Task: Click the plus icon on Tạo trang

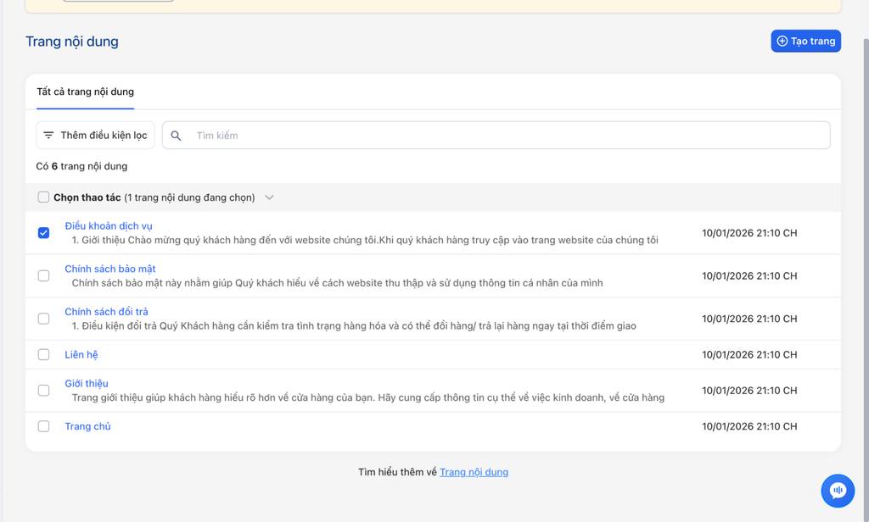Action: pyautogui.click(x=782, y=41)
